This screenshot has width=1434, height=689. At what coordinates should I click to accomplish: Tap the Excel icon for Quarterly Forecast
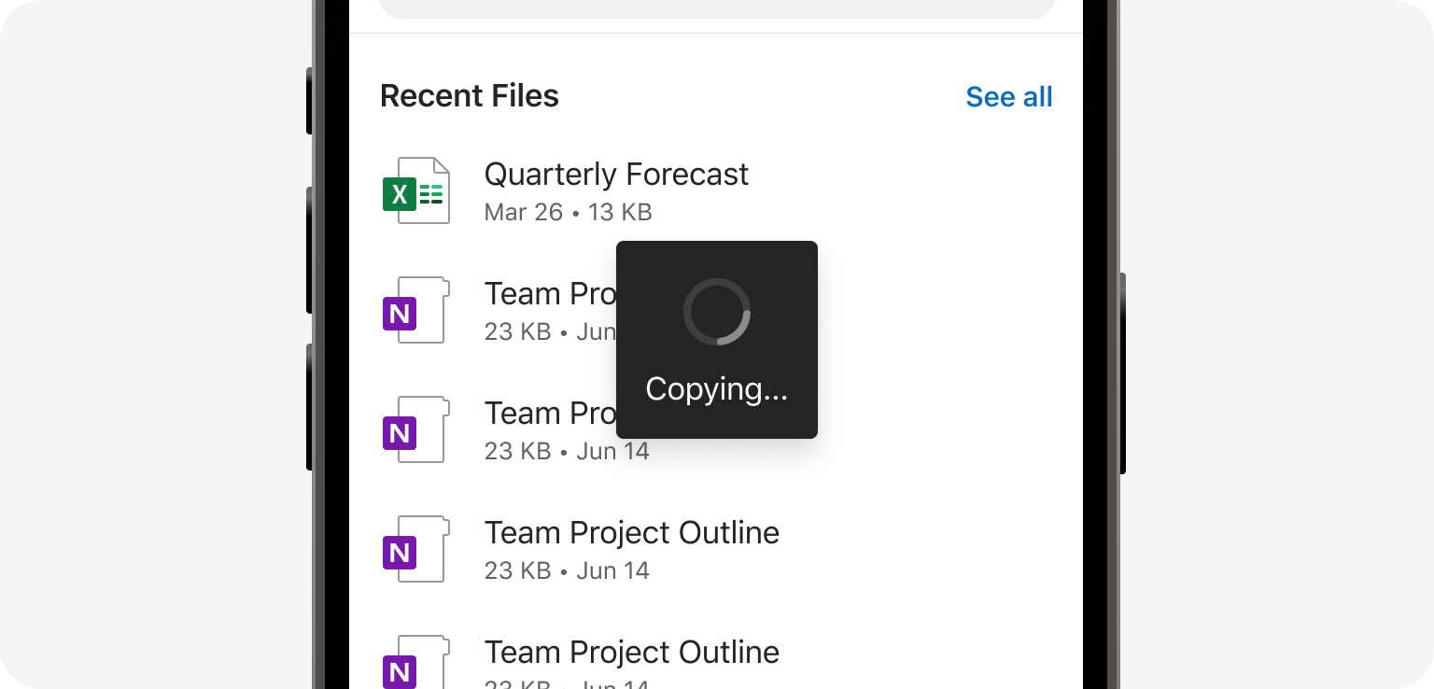[416, 190]
